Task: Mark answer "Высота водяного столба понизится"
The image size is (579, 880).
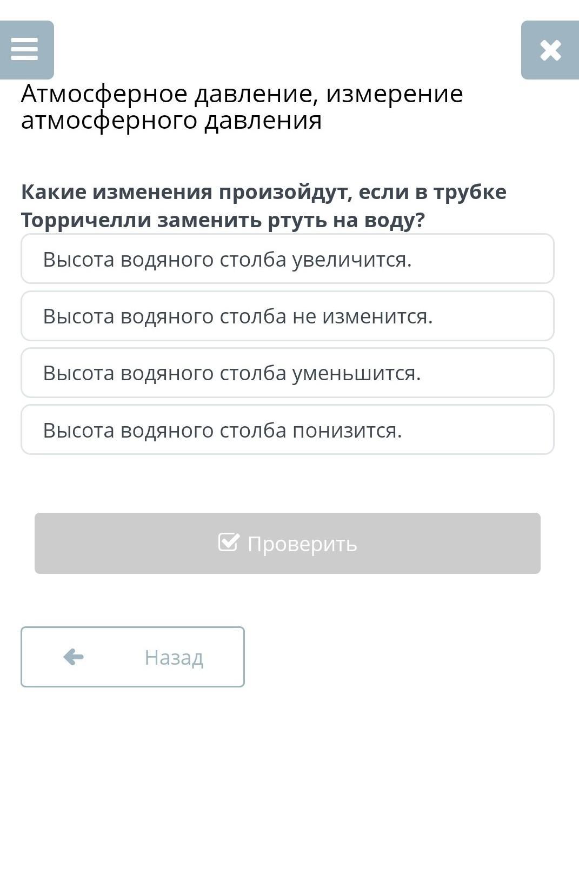Action: pos(287,430)
